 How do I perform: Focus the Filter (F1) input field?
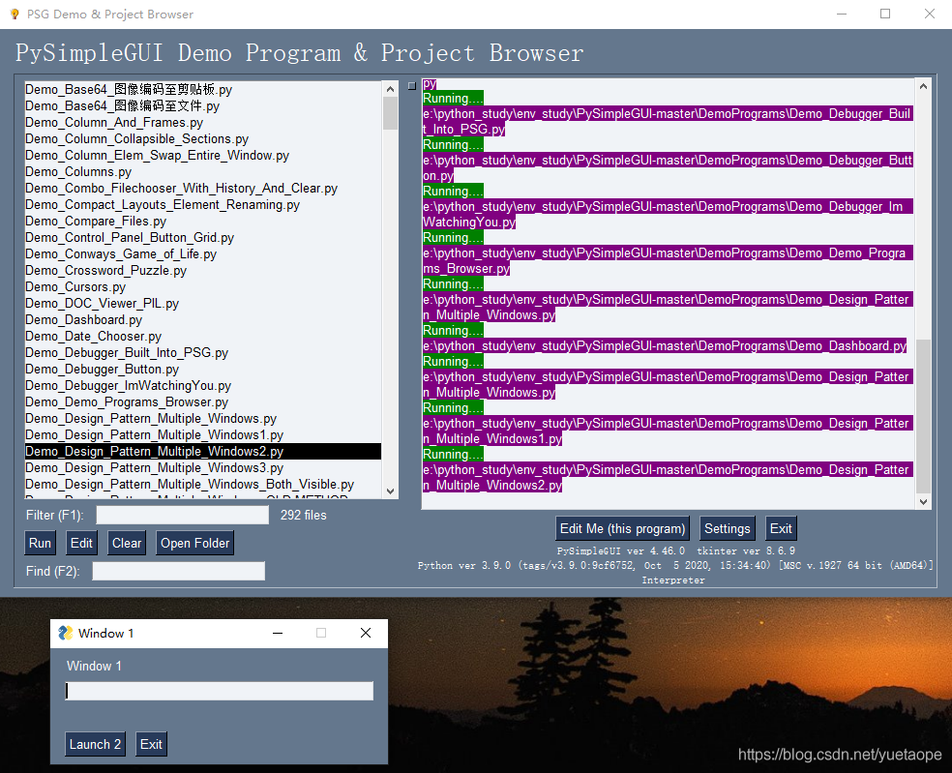(183, 515)
